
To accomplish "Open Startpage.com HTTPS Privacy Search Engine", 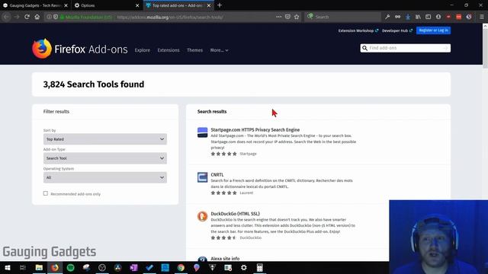I will tap(255, 129).
